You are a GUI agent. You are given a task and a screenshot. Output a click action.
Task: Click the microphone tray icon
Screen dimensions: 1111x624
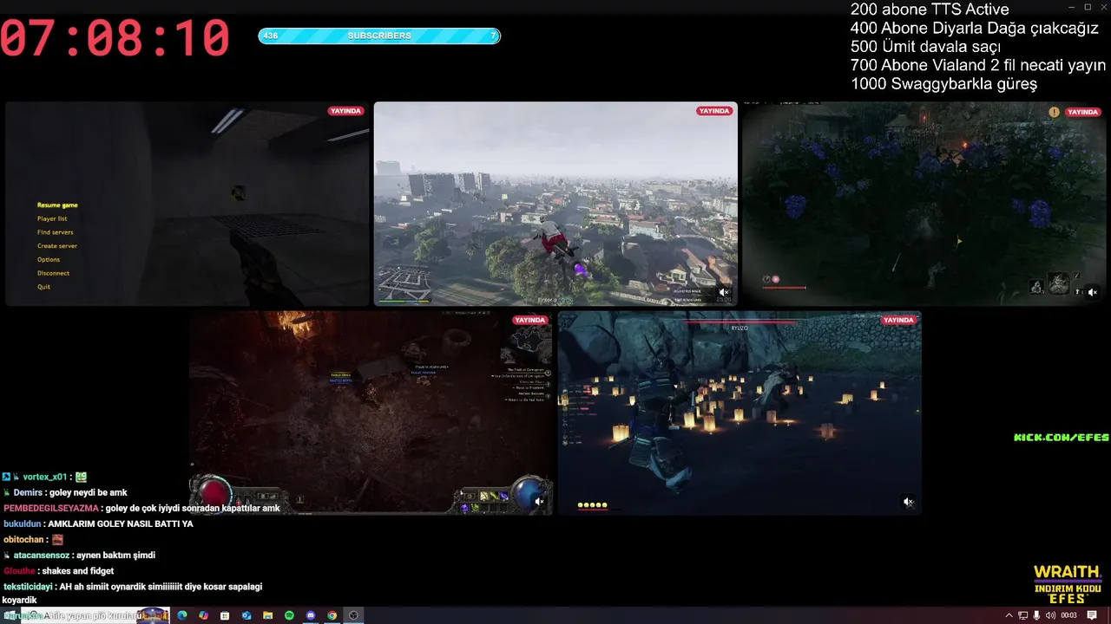pyautogui.click(x=1036, y=615)
